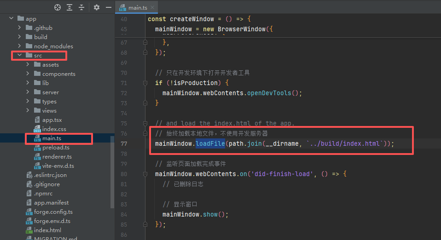Expand the node_modules folder
Image resolution: width=441 pixels, height=240 pixels.
coord(19,46)
